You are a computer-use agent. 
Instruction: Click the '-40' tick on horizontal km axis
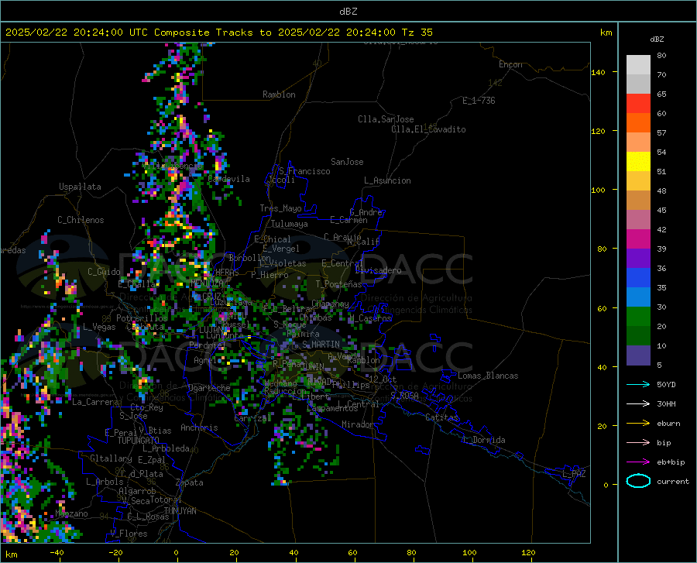(x=57, y=552)
